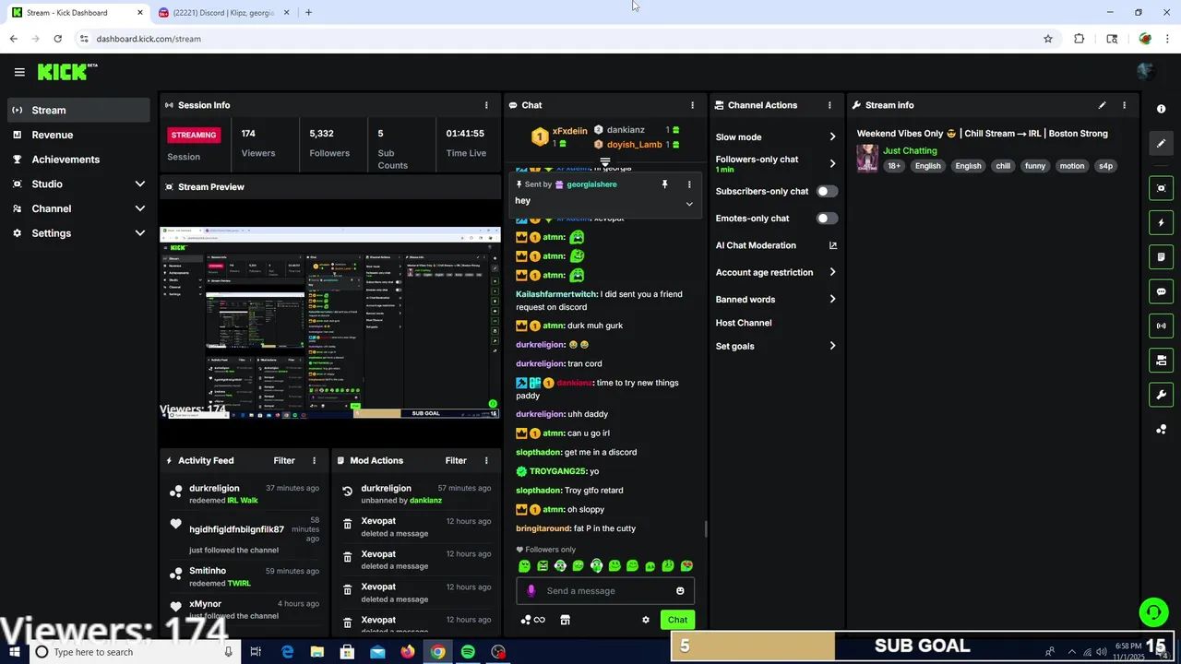This screenshot has width=1181, height=664.
Task: Open the Mod Actions Filter
Action: [456, 460]
